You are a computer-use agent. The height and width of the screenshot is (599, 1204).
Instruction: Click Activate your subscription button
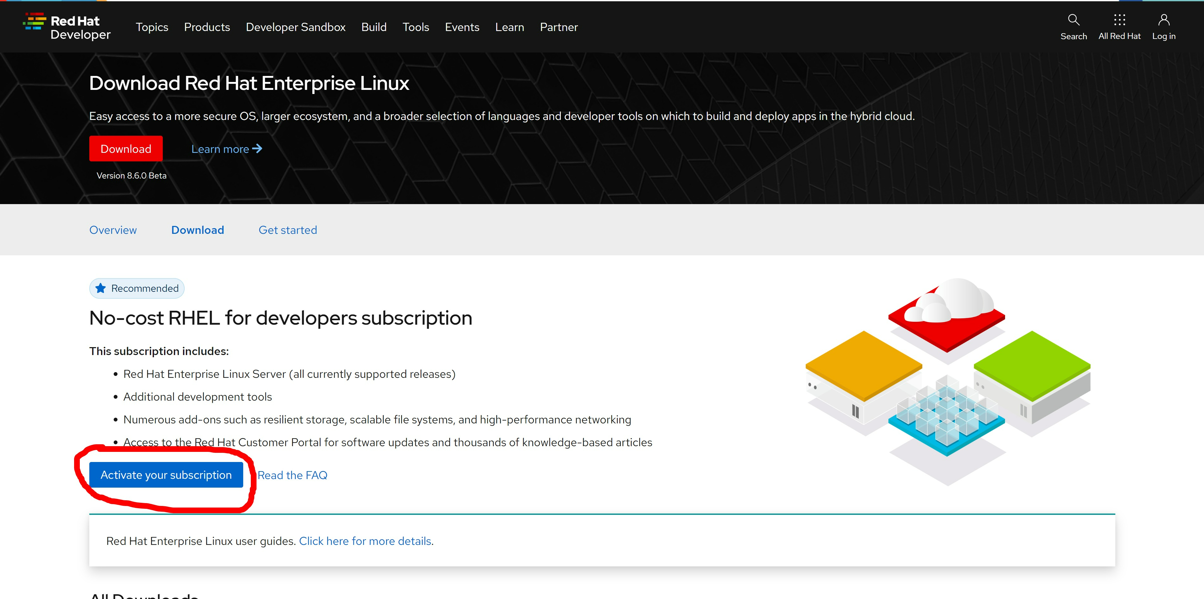click(166, 475)
